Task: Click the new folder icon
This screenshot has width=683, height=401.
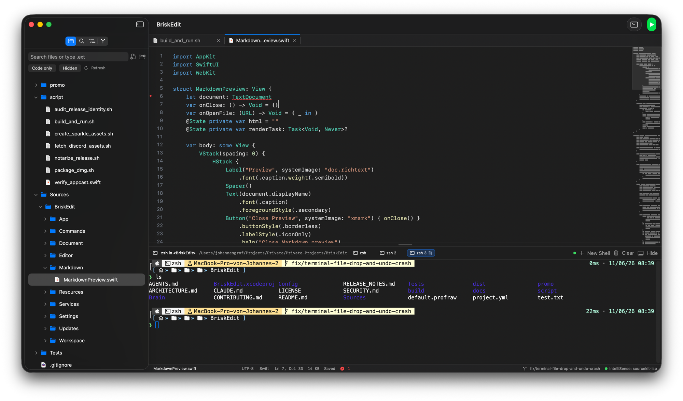Action: pyautogui.click(x=142, y=57)
